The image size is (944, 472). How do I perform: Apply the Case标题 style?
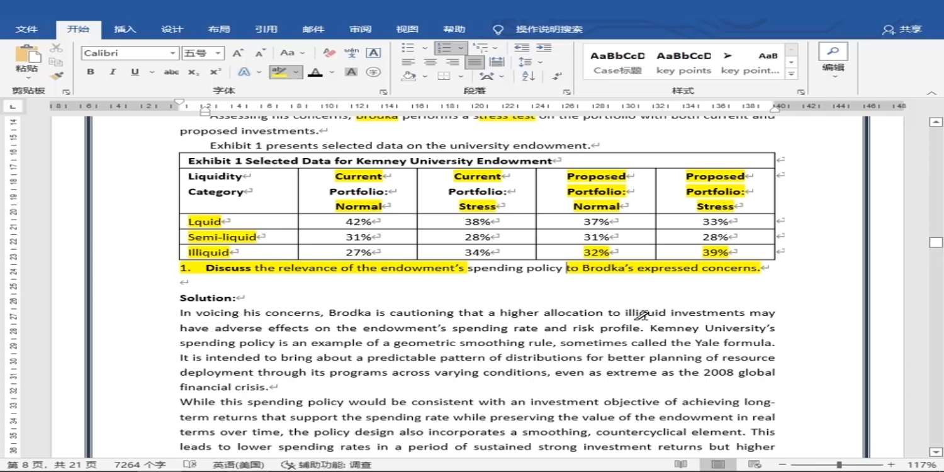pyautogui.click(x=617, y=62)
